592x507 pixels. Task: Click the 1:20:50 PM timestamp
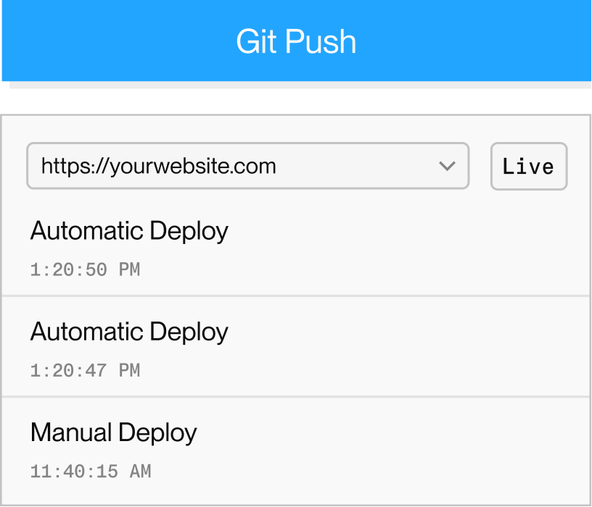[x=85, y=270]
